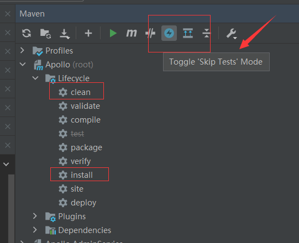Select the clean lifecycle goal
Viewport: 299px width, 243px height.
click(x=81, y=92)
